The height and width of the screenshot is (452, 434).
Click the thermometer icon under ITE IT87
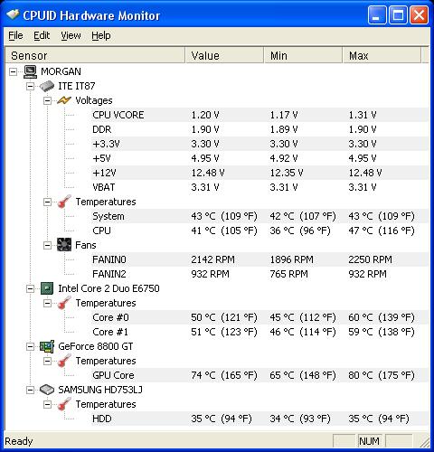[x=64, y=202]
